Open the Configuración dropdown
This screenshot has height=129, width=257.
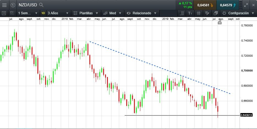239,13
